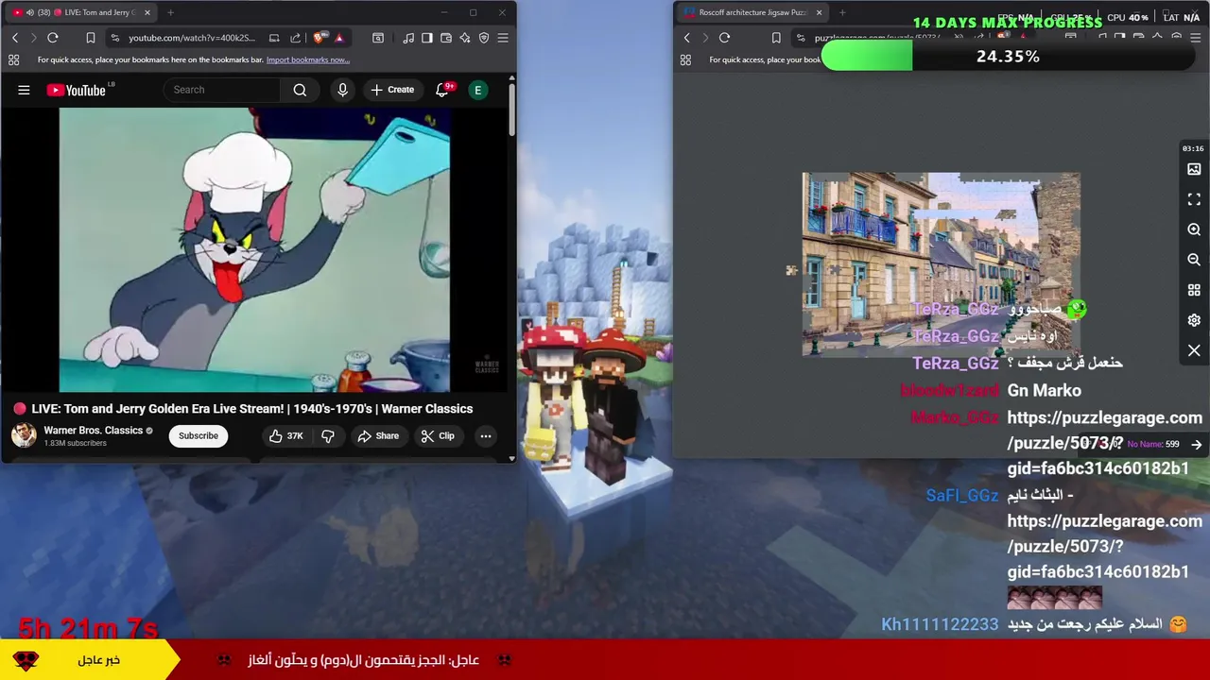The height and width of the screenshot is (680, 1210).
Task: Click the loose puzzle piece left of image
Action: click(791, 270)
